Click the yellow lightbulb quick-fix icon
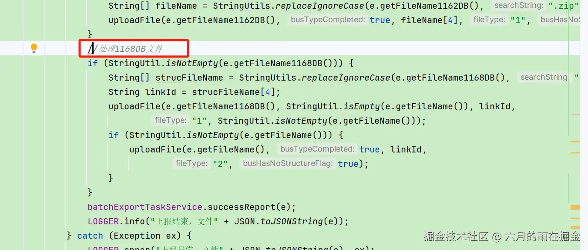The width and height of the screenshot is (588, 250). (x=34, y=48)
